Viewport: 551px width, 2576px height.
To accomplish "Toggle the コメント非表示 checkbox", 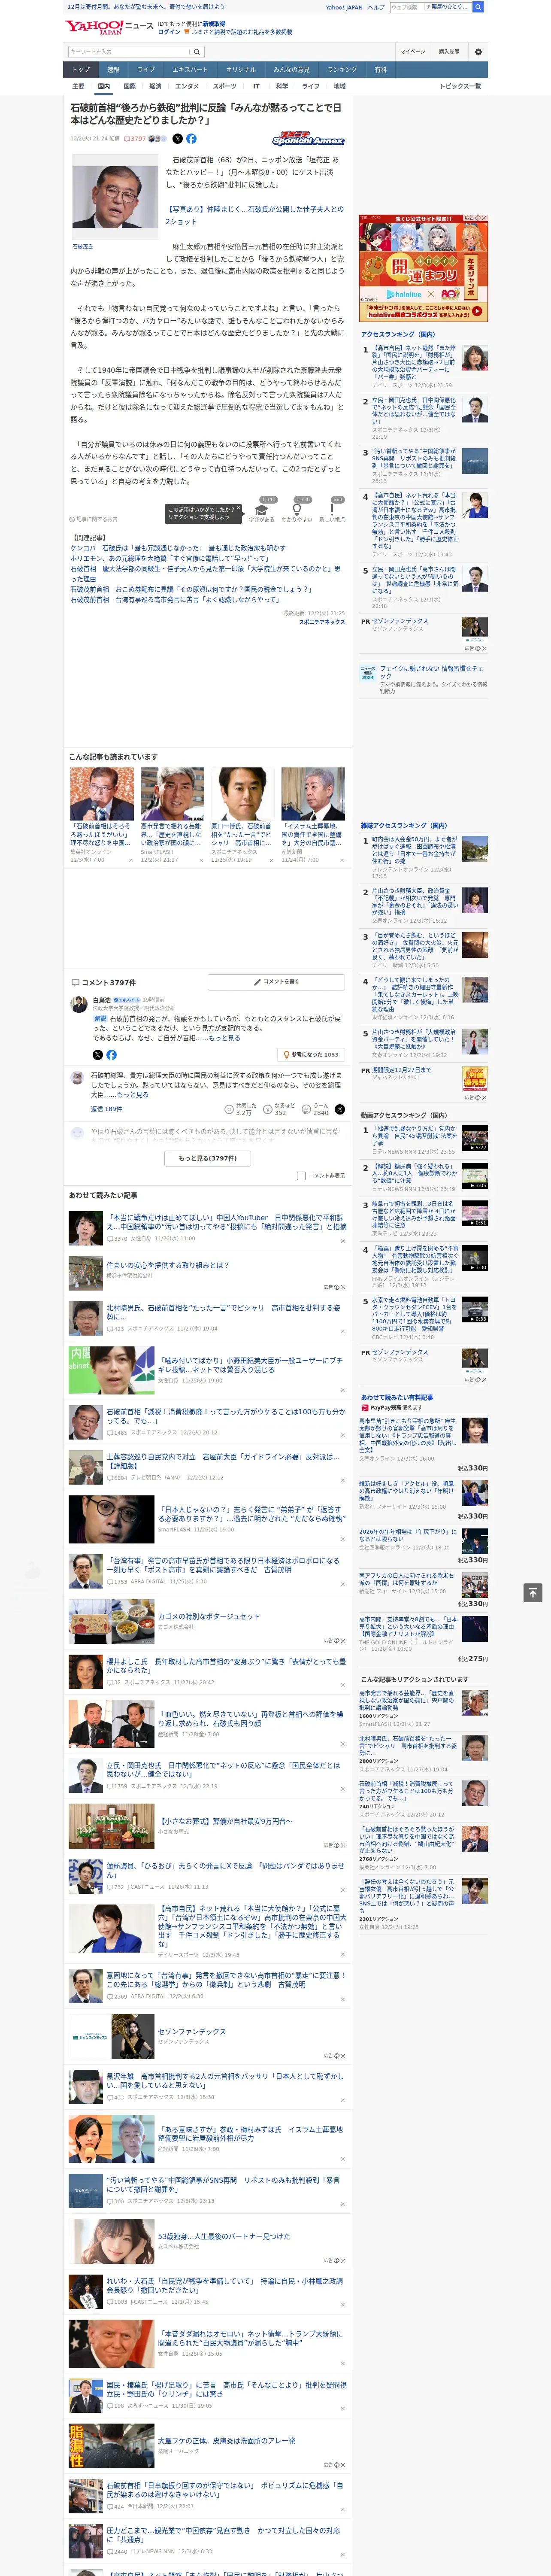I will (x=301, y=1176).
